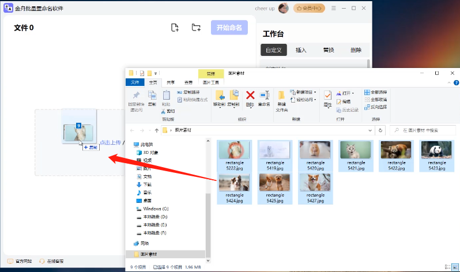The height and width of the screenshot is (272, 460).
Task: Click the 历史记录 ribbon item
Action: [348, 110]
